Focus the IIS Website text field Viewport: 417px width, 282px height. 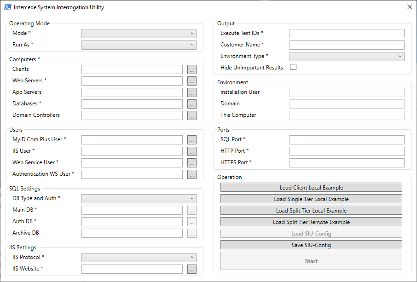pos(132,269)
